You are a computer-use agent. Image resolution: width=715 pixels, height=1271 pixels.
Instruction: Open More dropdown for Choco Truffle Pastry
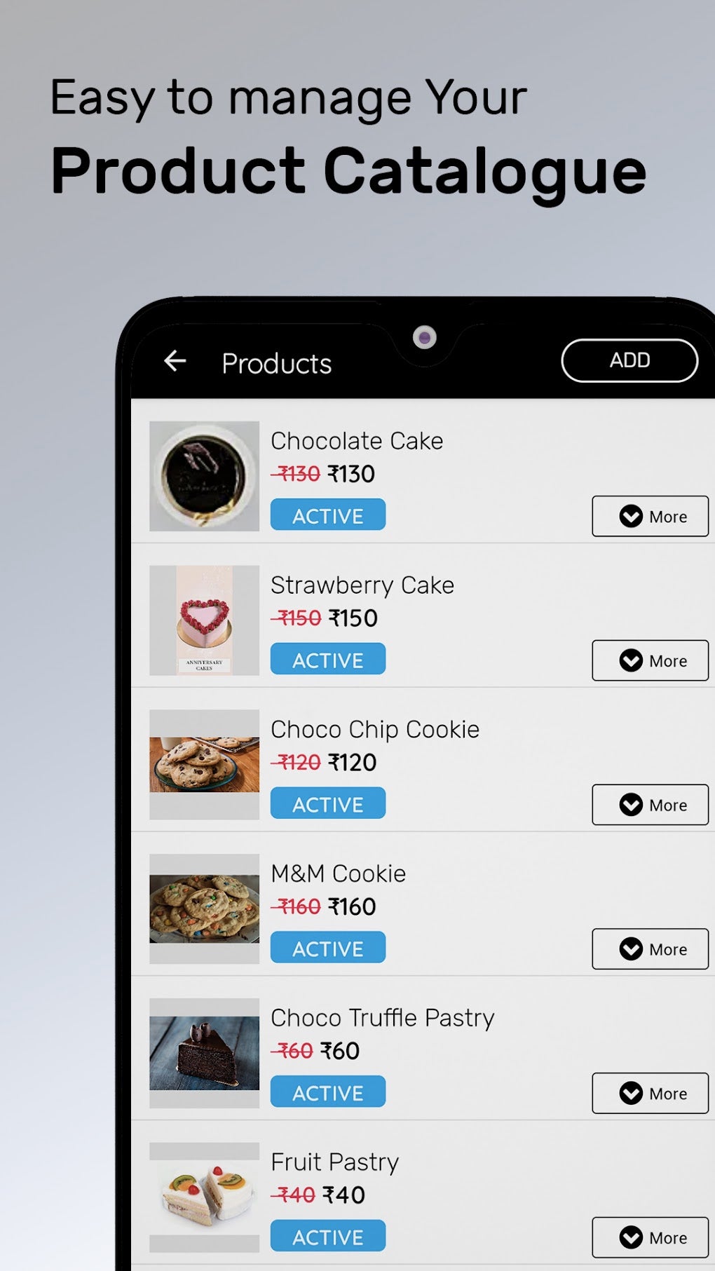(650, 1094)
